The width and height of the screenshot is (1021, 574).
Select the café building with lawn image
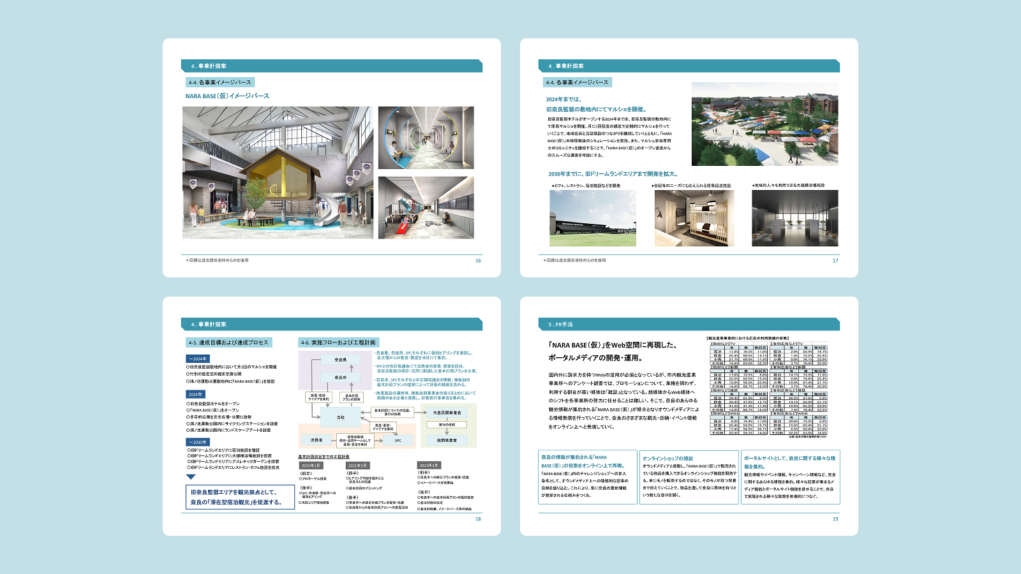coord(592,218)
